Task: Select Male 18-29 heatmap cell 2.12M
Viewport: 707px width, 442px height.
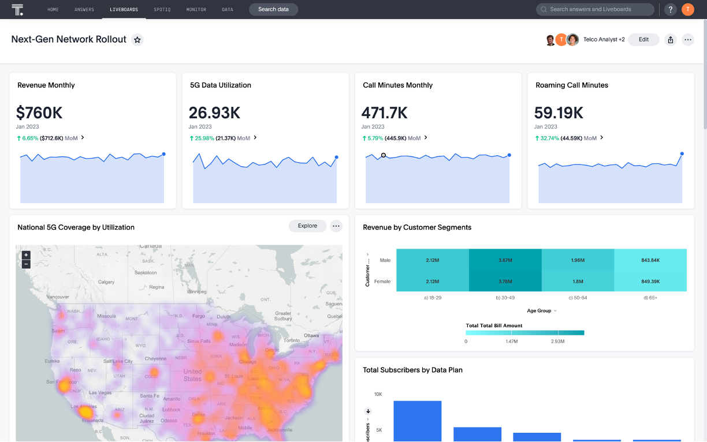Action: pyautogui.click(x=433, y=260)
